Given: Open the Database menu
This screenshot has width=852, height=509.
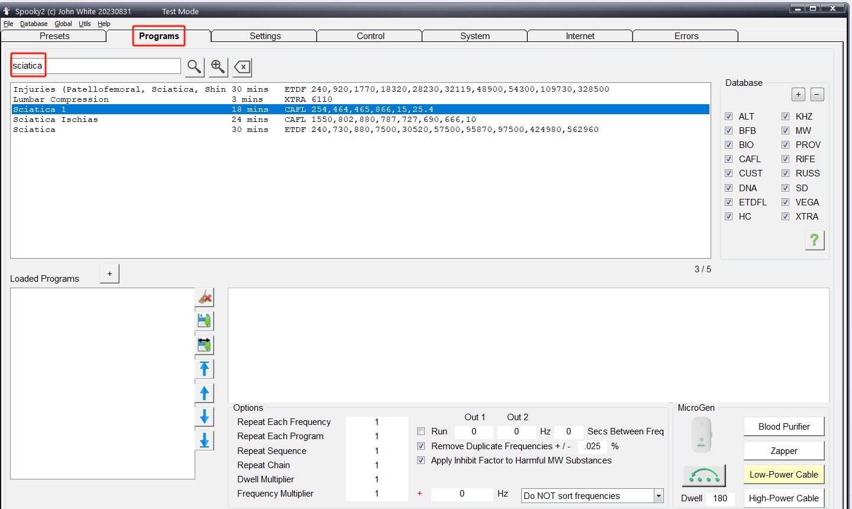Looking at the screenshot, I should [34, 24].
